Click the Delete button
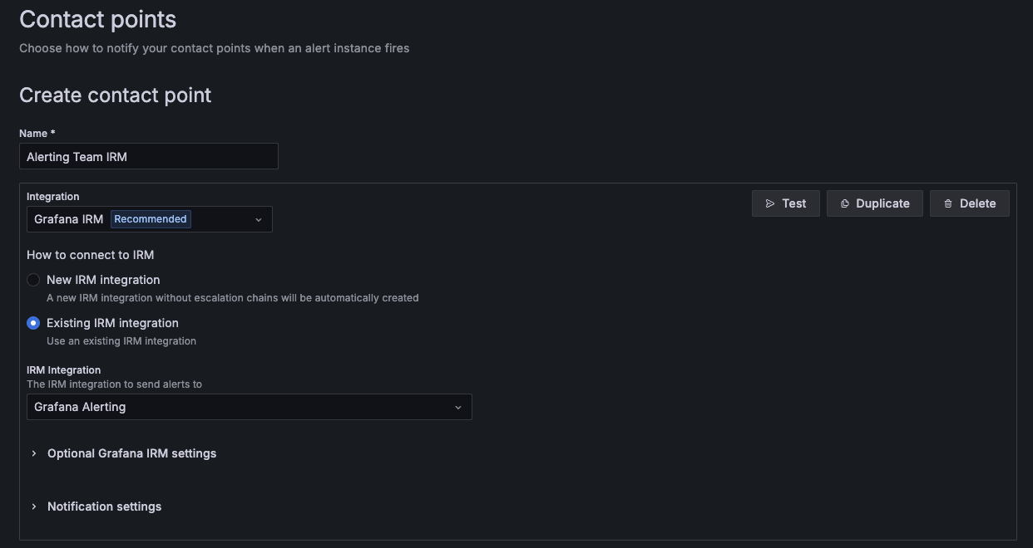 969,203
